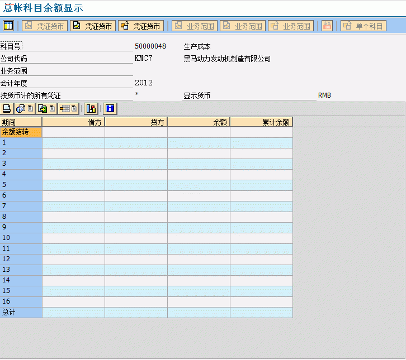Click the 凭证货币 button with right-arrow page icon

click(93, 26)
